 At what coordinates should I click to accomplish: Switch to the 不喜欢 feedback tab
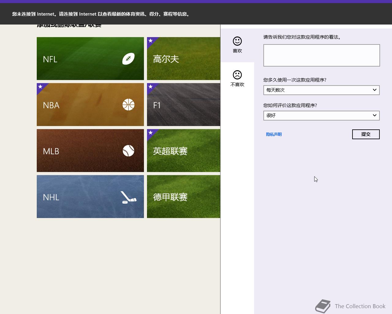click(237, 79)
